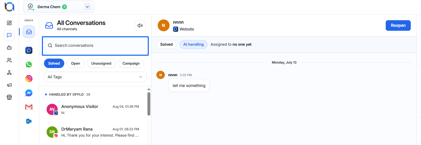Open the campaigns megaphone sidebar icon

tap(9, 85)
